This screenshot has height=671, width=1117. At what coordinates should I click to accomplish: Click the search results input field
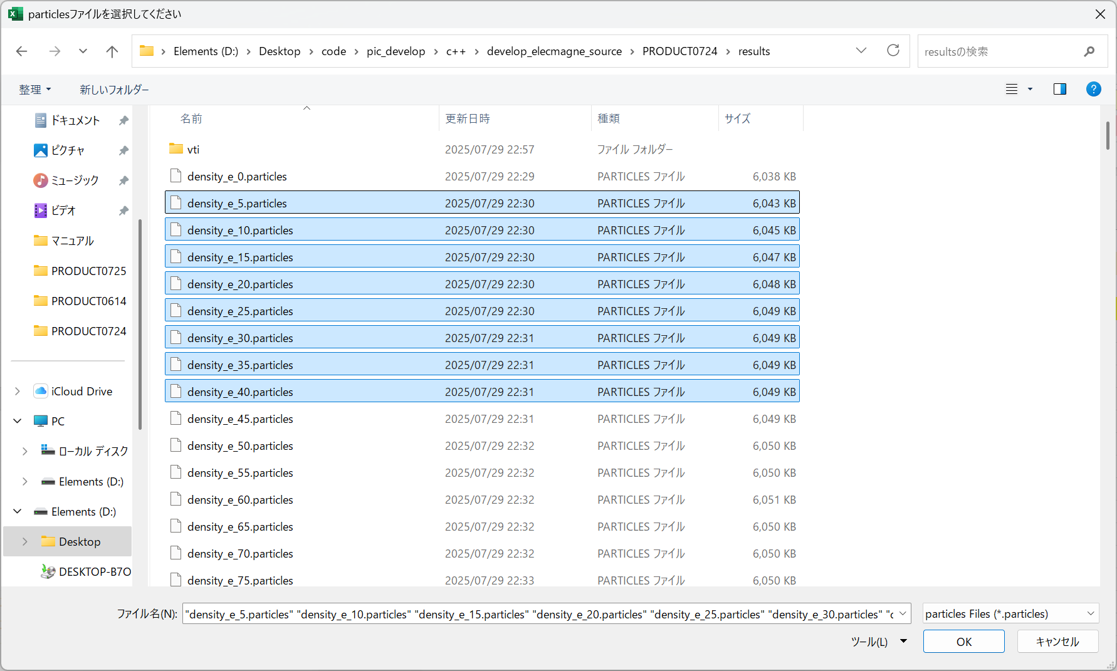(1000, 51)
